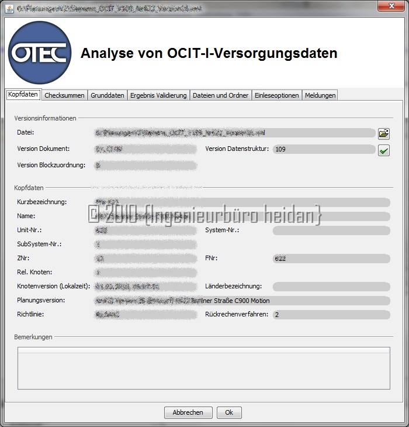Click the Planungsversion field
This screenshot has height=427, width=409.
pos(242,301)
